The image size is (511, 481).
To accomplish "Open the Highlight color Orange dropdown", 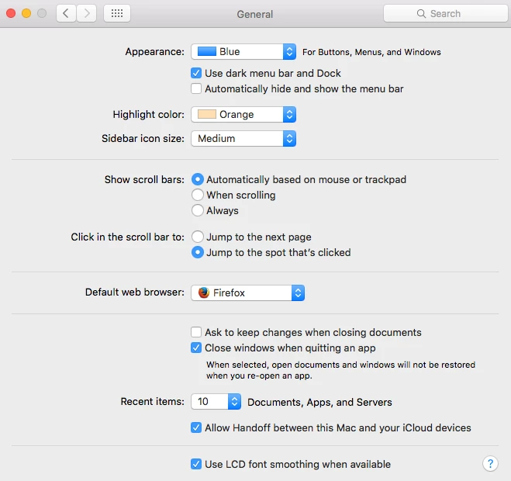I will [243, 115].
